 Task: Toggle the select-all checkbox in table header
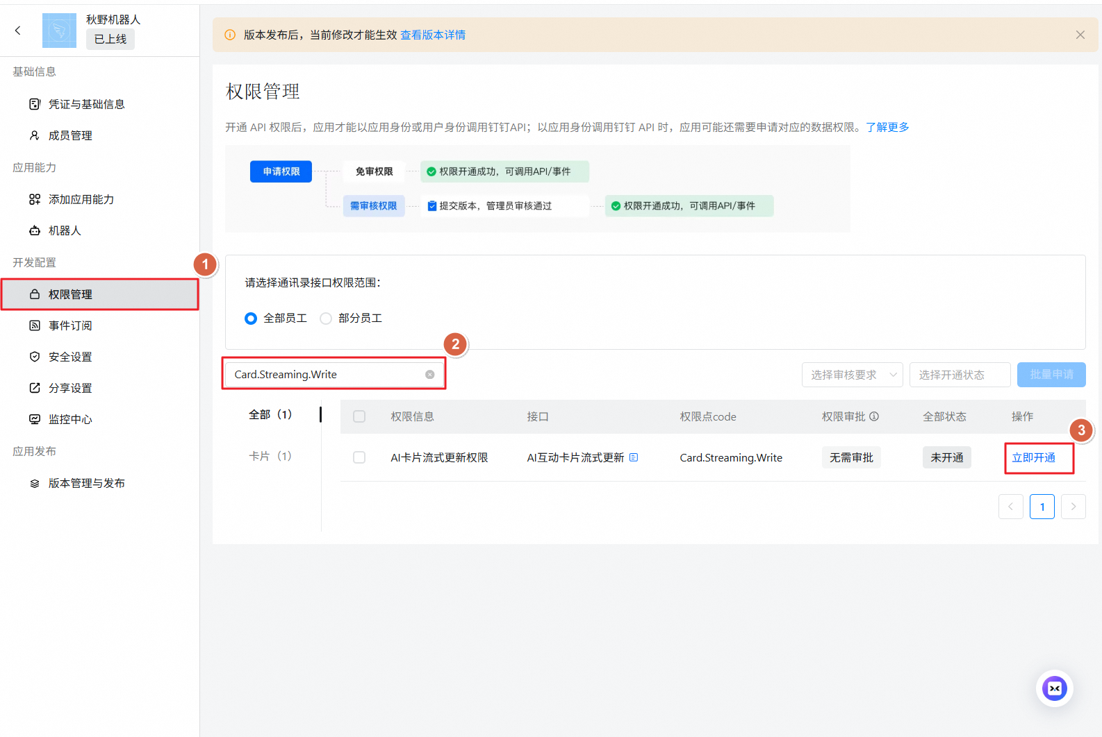tap(359, 416)
